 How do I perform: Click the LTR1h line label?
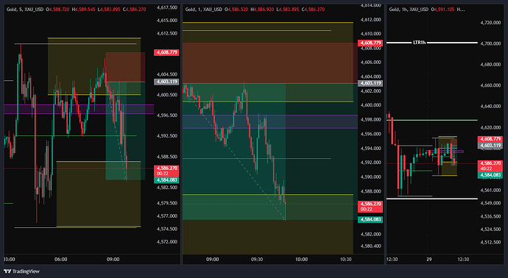coord(419,43)
